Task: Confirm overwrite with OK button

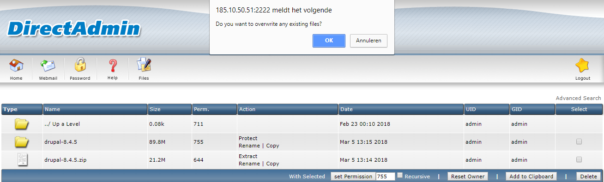Action: click(x=329, y=41)
